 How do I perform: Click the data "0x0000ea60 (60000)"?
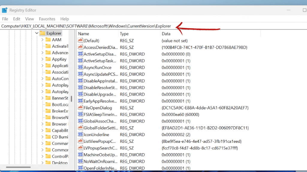(180, 114)
